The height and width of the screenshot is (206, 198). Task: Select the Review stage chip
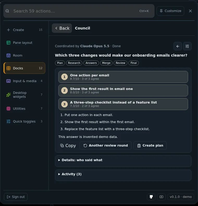click(120, 63)
